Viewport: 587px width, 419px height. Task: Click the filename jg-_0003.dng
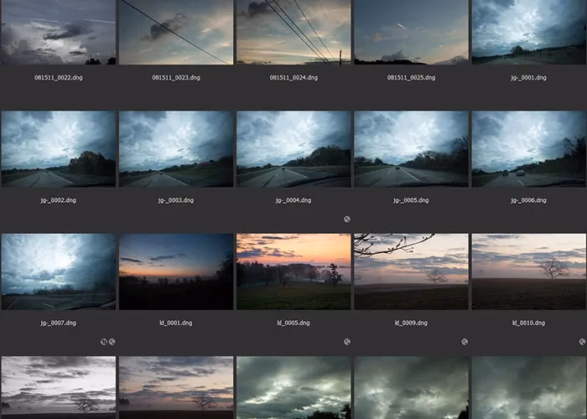tap(176, 200)
